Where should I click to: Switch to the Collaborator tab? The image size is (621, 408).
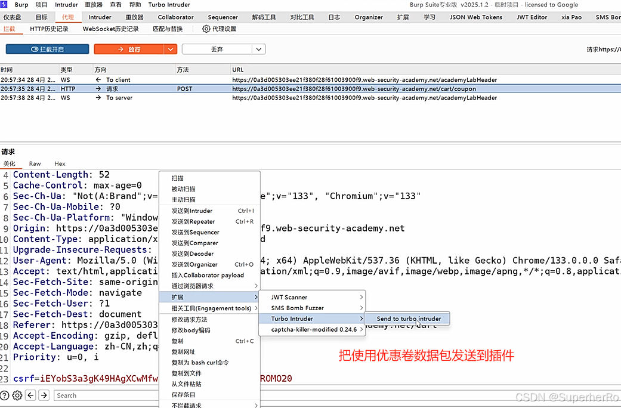pos(176,17)
